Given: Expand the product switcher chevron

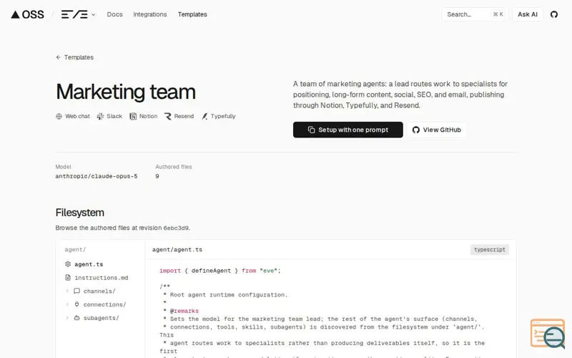Looking at the screenshot, I should click(94, 14).
